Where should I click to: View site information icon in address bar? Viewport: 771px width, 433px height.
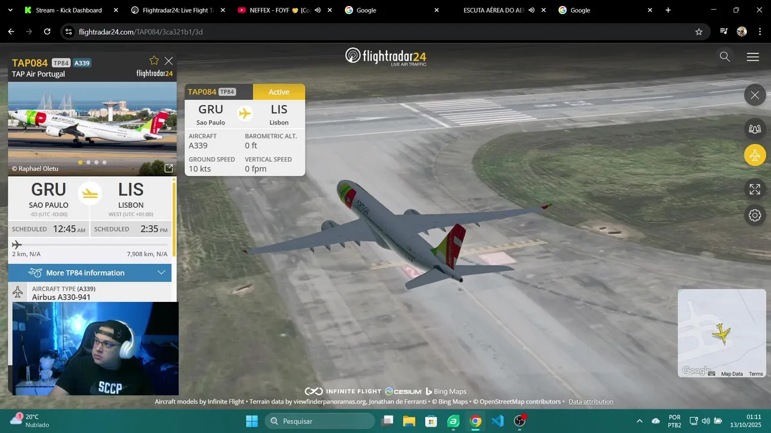(x=69, y=32)
